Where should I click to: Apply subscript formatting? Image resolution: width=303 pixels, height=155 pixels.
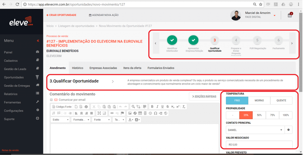(173, 107)
